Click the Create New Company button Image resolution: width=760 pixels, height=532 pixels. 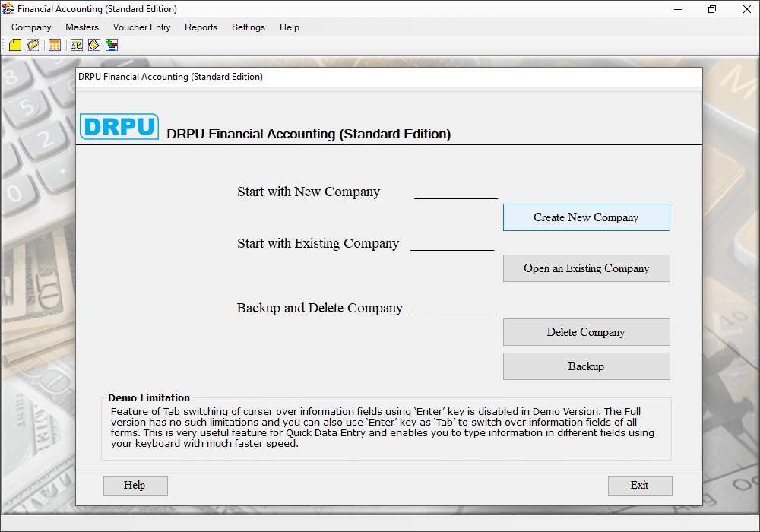pyautogui.click(x=587, y=217)
